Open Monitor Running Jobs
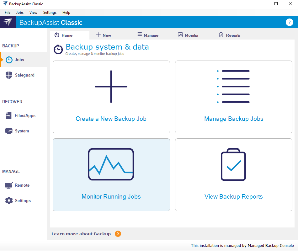The width and height of the screenshot is (298, 251). pos(111,175)
